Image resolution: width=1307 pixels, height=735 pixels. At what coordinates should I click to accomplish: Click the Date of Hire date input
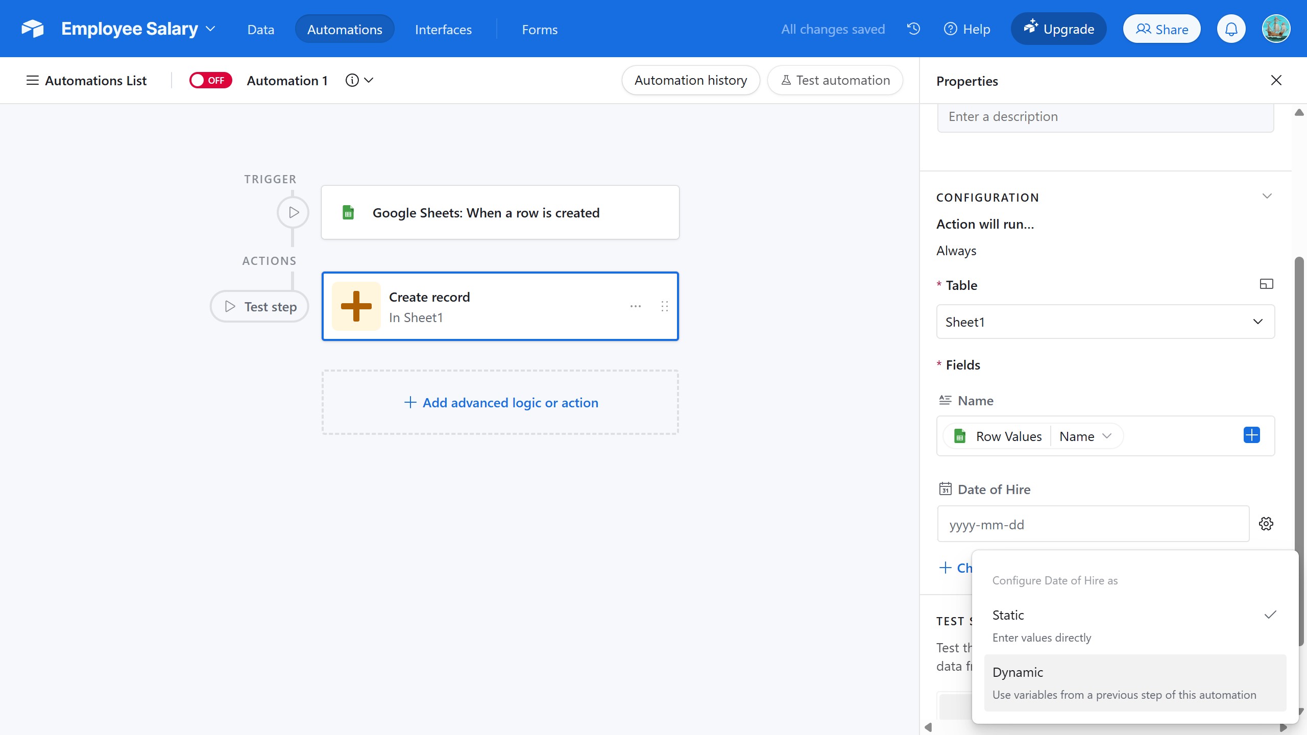(x=1093, y=524)
